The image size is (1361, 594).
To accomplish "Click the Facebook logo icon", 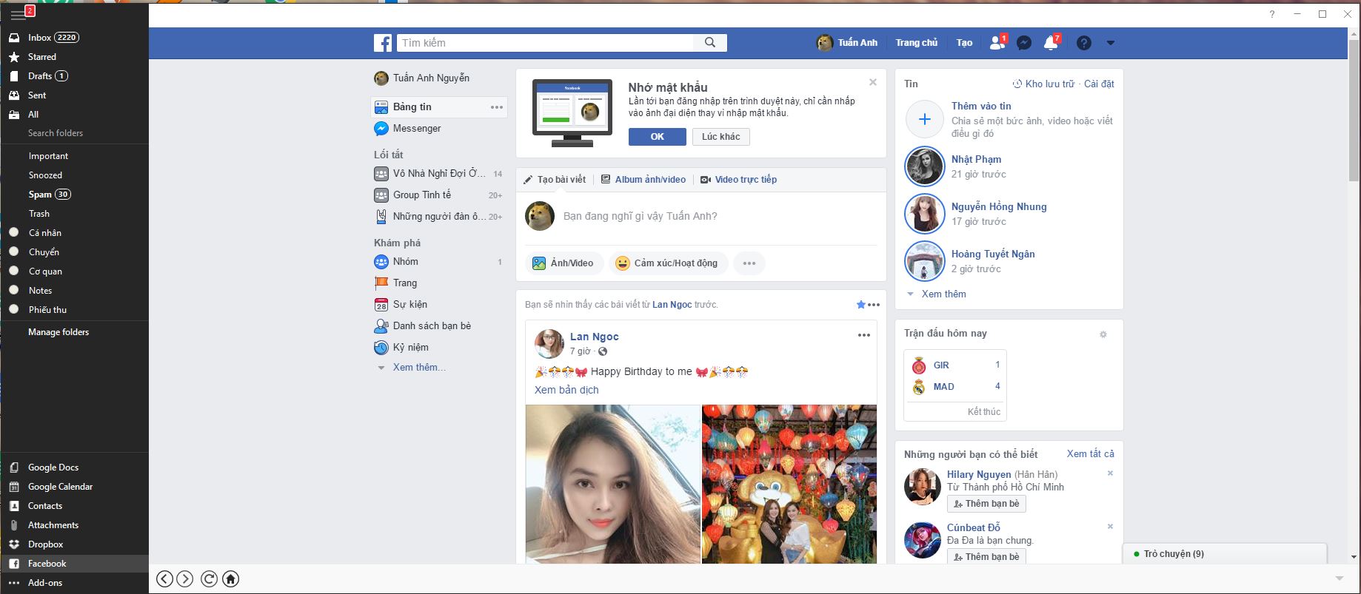I will (x=383, y=43).
